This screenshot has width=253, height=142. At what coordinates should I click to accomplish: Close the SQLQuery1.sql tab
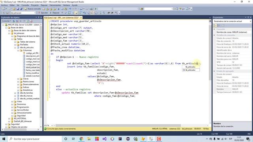coord(81,17)
